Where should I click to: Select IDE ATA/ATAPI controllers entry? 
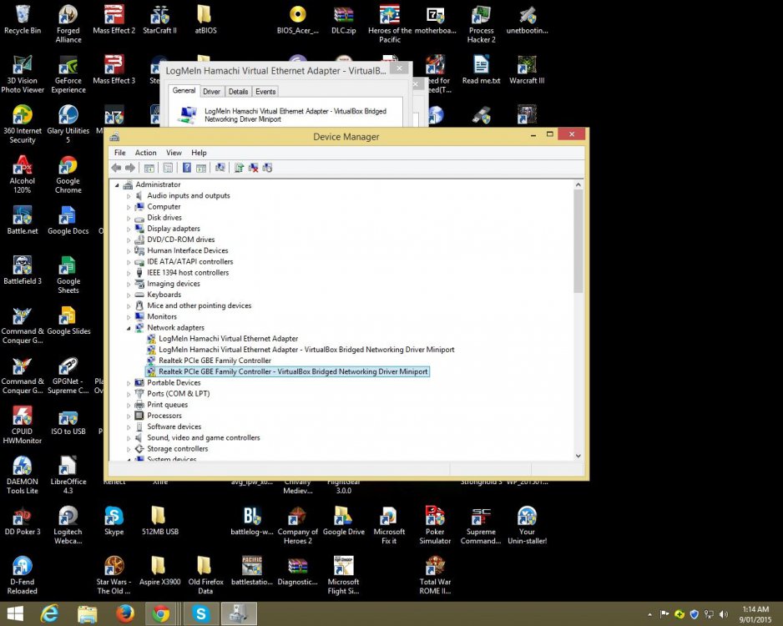click(189, 261)
